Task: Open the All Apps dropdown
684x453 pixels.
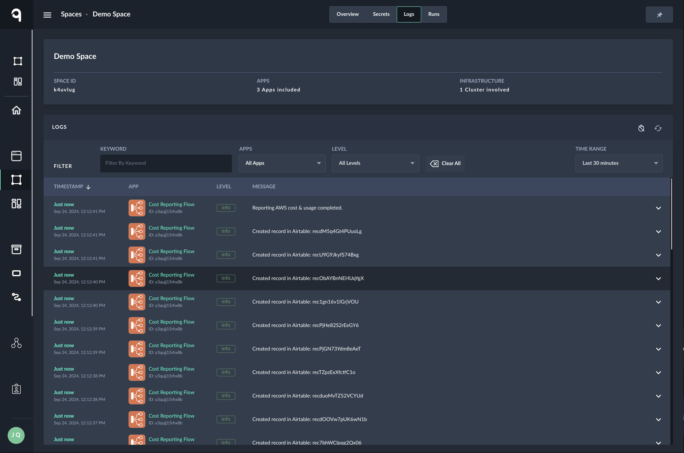Action: pos(282,163)
